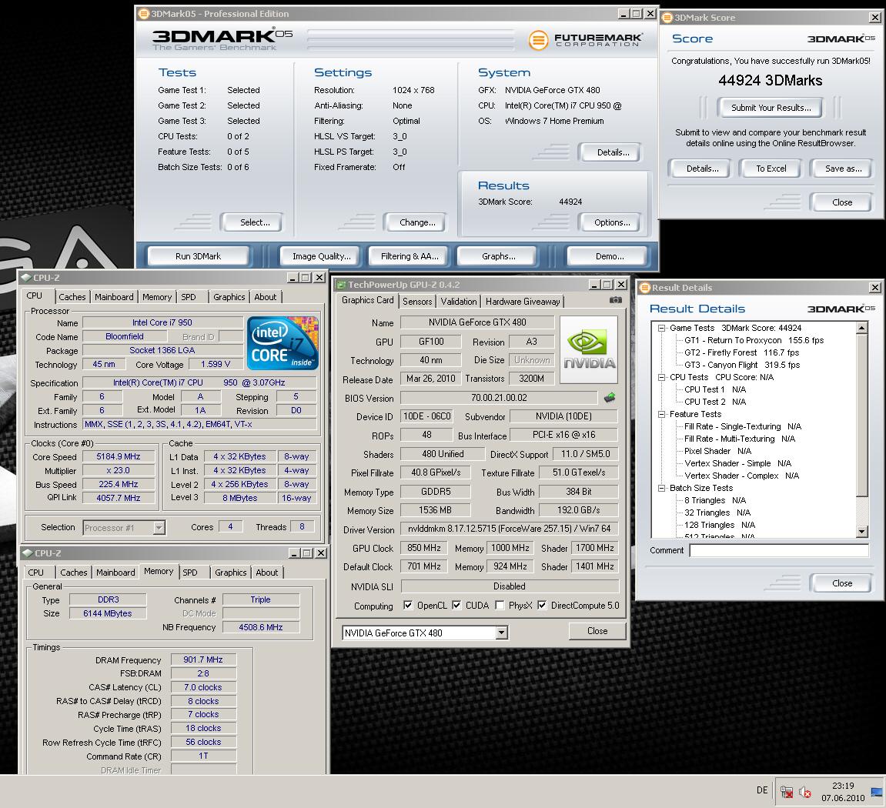Click the 3DMark05 title bar icon
Image resolution: width=886 pixels, height=808 pixels.
(x=144, y=14)
